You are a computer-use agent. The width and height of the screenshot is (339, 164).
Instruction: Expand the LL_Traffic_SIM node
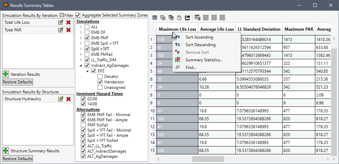[81, 60]
